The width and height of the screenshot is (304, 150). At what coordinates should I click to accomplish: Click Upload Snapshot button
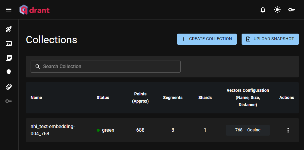click(270, 39)
